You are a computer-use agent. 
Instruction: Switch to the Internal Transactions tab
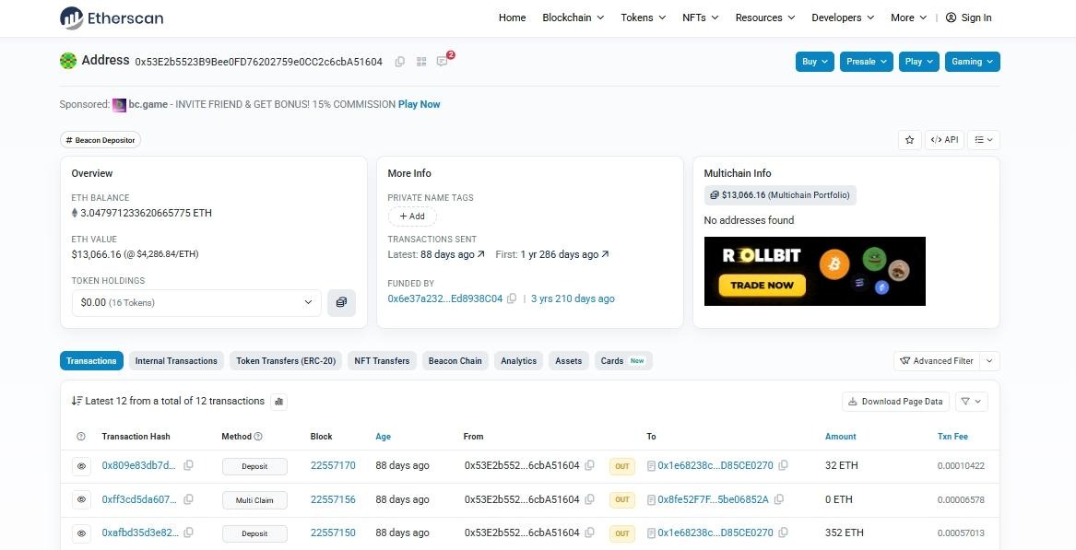click(x=176, y=360)
